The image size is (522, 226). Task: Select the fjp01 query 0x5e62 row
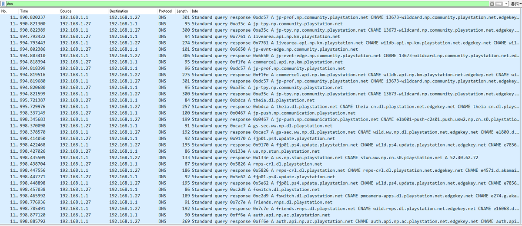pos(259,177)
